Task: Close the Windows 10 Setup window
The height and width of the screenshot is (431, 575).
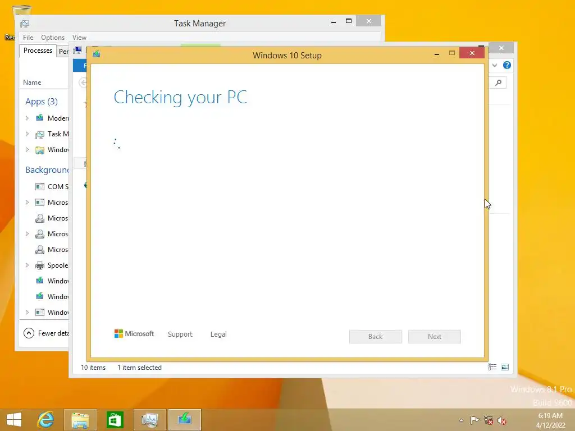Action: point(472,53)
